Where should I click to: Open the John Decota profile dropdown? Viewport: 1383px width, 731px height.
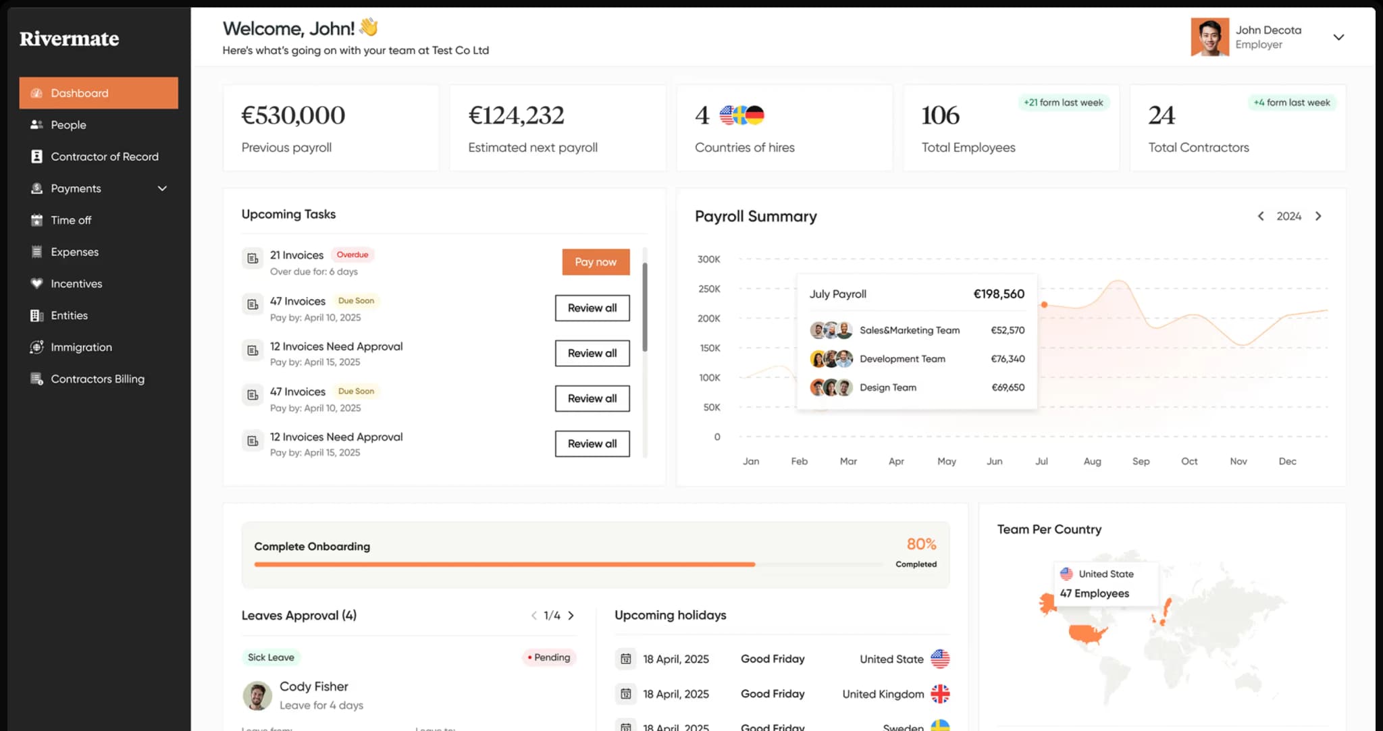tap(1339, 37)
